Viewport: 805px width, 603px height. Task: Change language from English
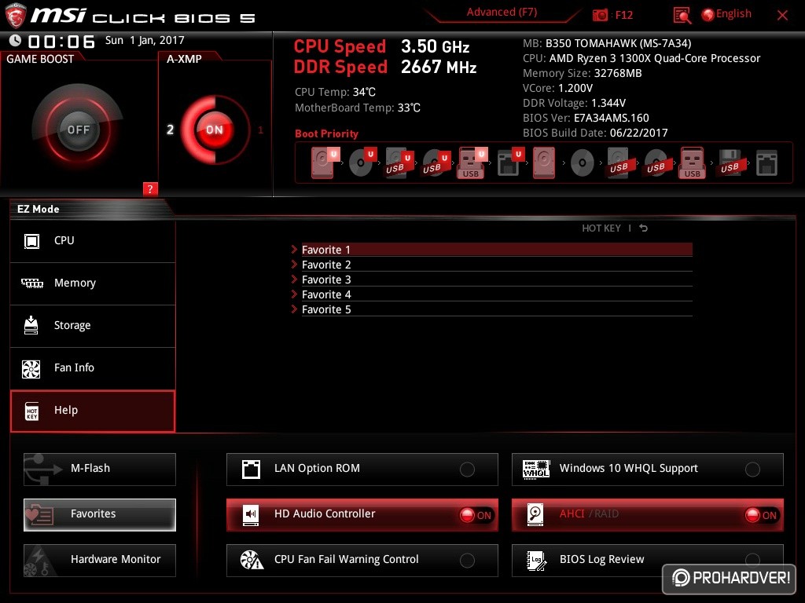tap(733, 14)
